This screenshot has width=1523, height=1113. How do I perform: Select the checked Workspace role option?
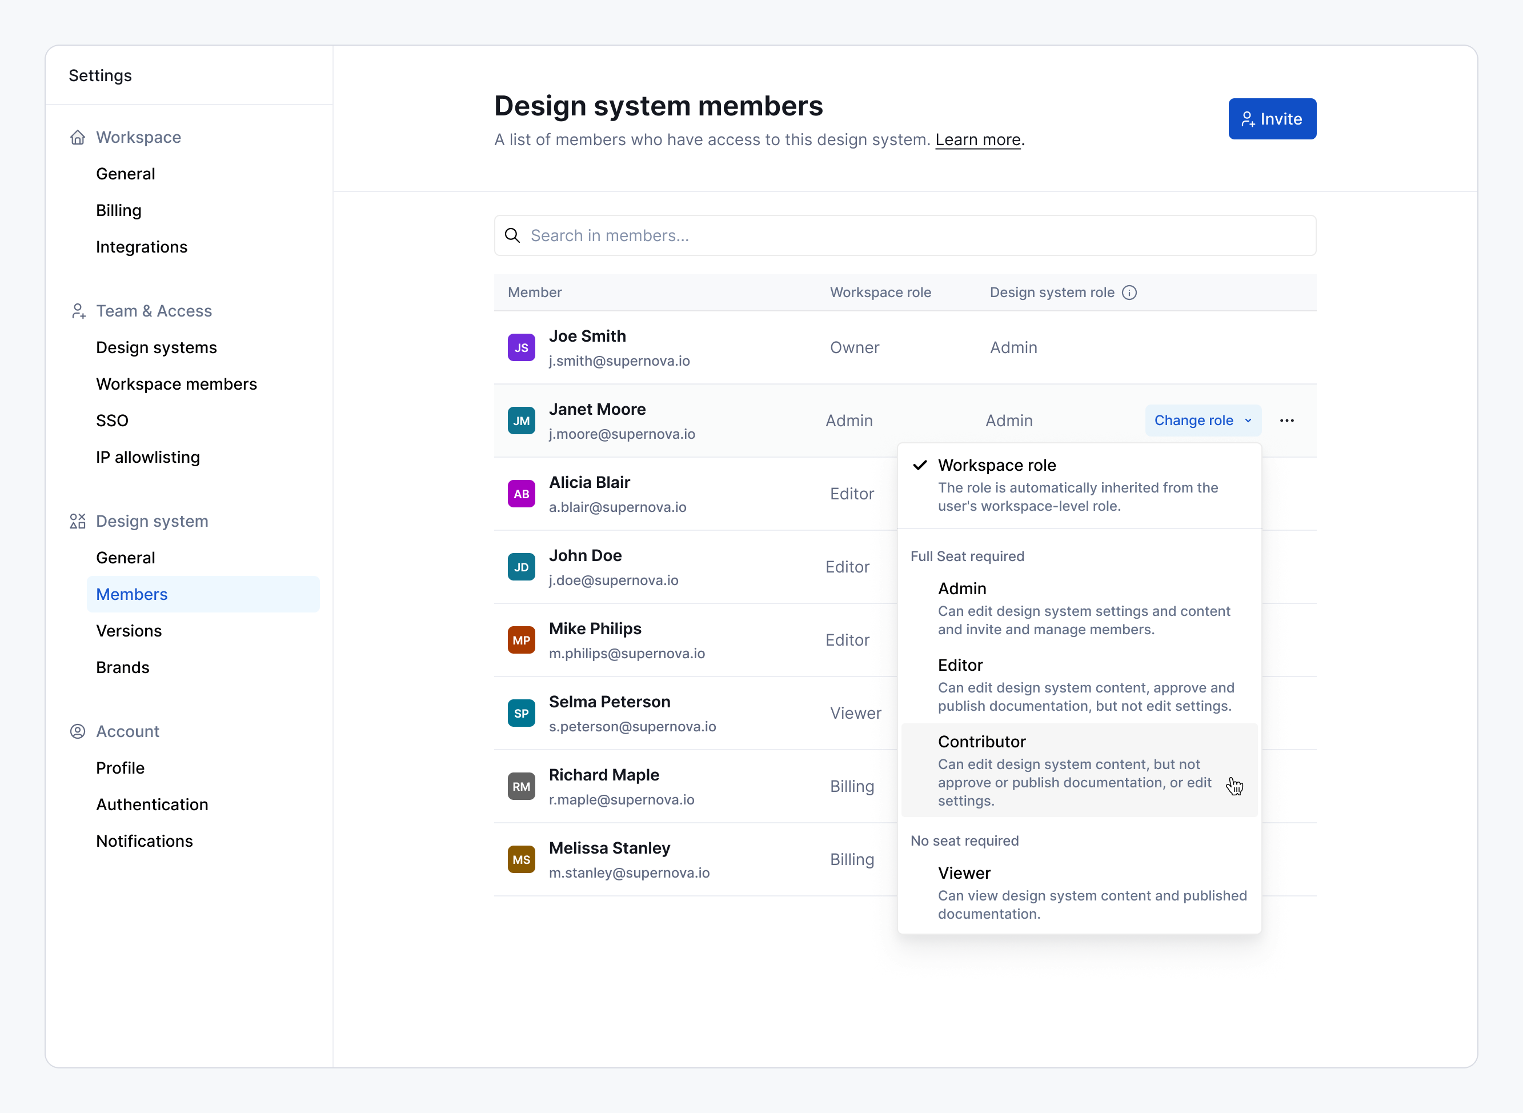[1079, 485]
